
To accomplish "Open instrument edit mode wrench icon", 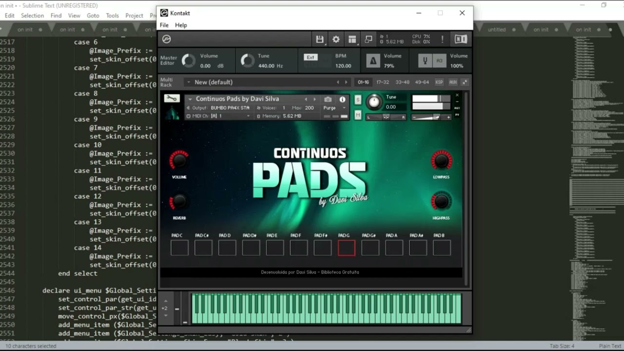I will coord(172,98).
